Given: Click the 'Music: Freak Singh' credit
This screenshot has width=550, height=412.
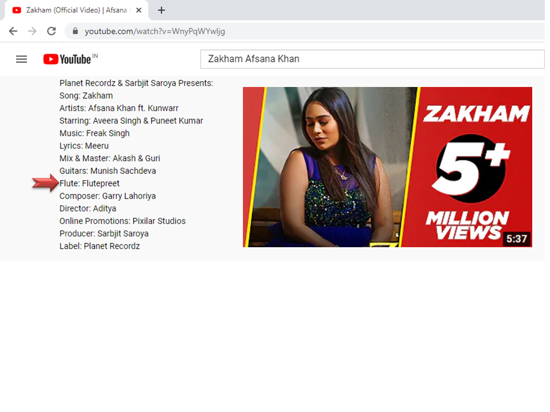Looking at the screenshot, I should tap(94, 133).
